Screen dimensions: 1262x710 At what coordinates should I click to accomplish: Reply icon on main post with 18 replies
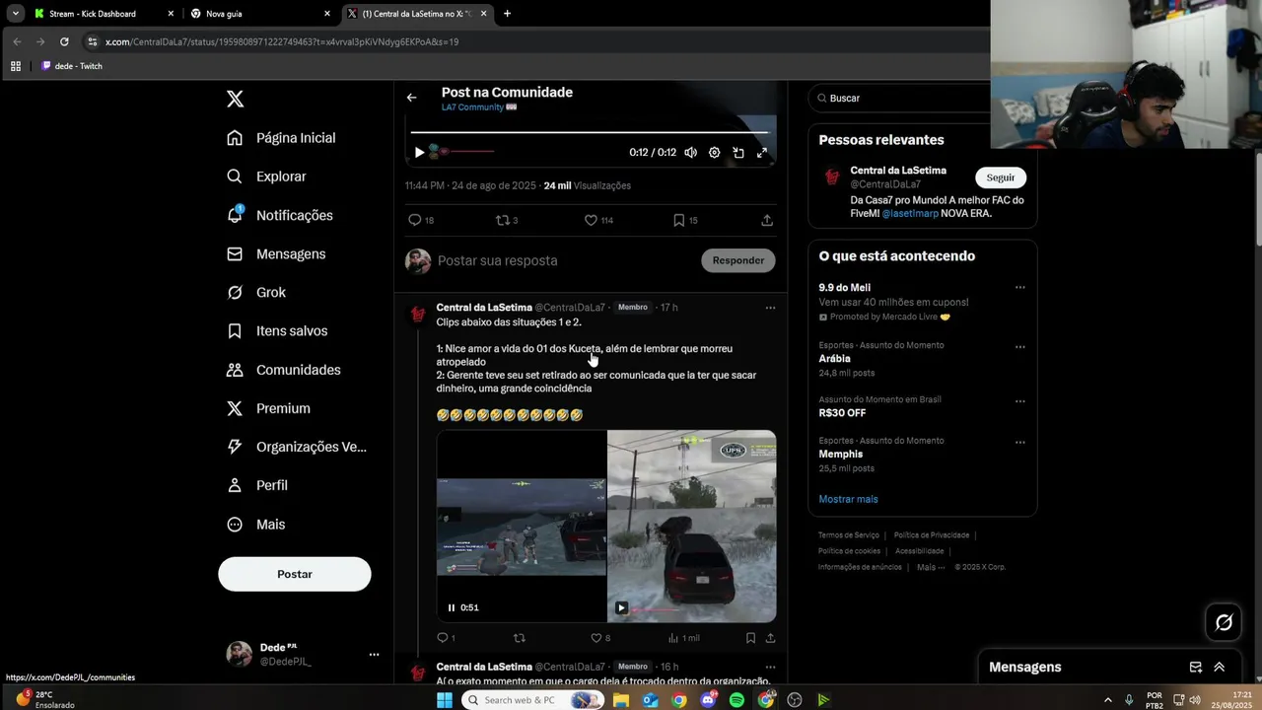tap(415, 220)
